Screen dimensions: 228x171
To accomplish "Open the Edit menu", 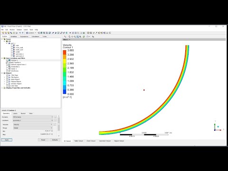I will pos(7,30).
